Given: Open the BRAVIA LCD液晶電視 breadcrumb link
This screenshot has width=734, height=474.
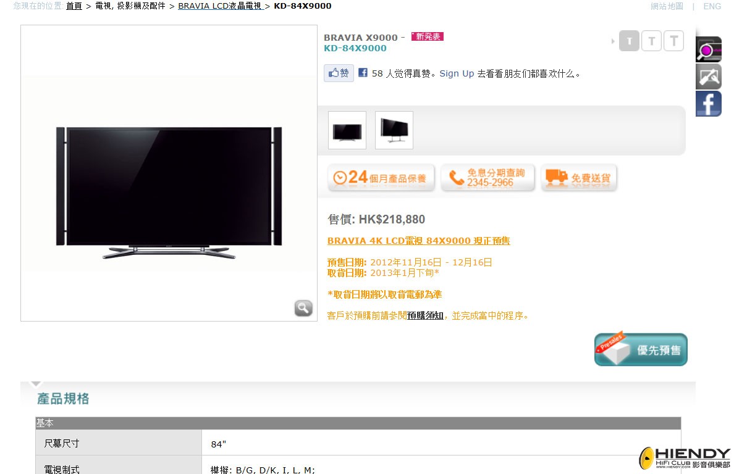Looking at the screenshot, I should click(220, 6).
